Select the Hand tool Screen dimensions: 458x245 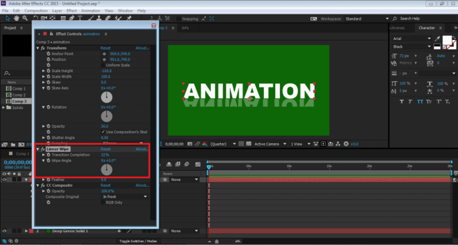[x=16, y=18]
